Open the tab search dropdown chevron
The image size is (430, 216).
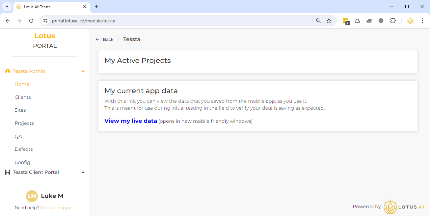coord(7,7)
